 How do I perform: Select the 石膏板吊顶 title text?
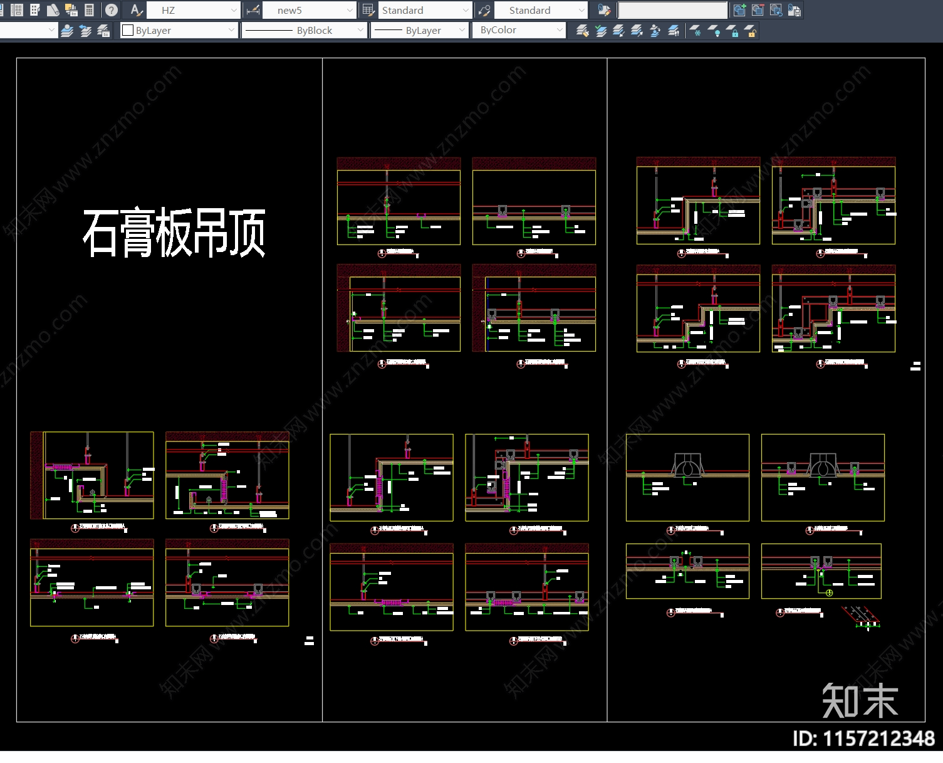[x=175, y=233]
